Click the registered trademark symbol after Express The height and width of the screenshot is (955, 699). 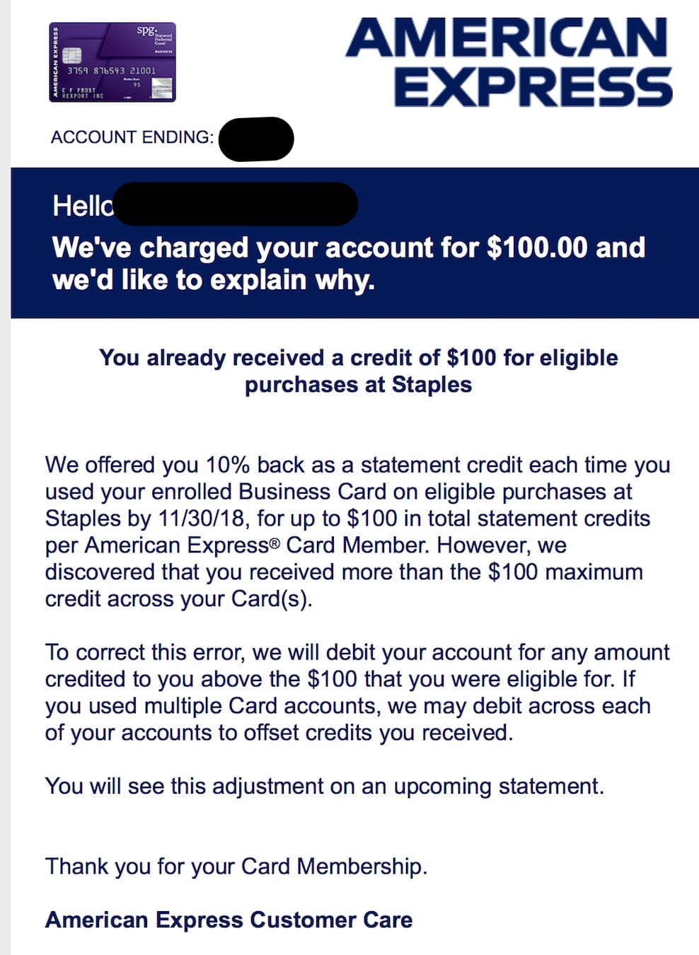click(277, 545)
